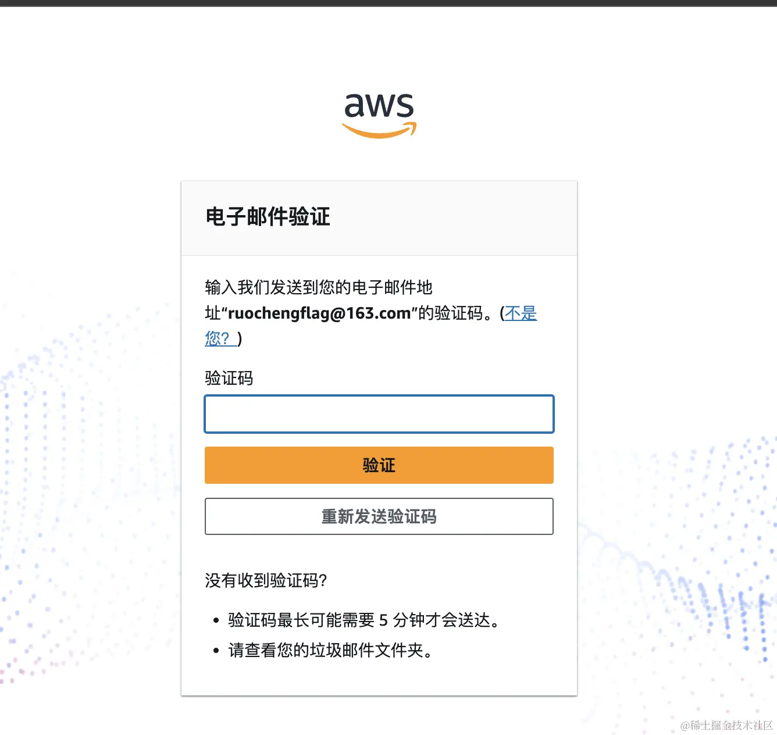Click the 没有收到验证码? text
Screen dimensions: 777x735
click(x=266, y=580)
